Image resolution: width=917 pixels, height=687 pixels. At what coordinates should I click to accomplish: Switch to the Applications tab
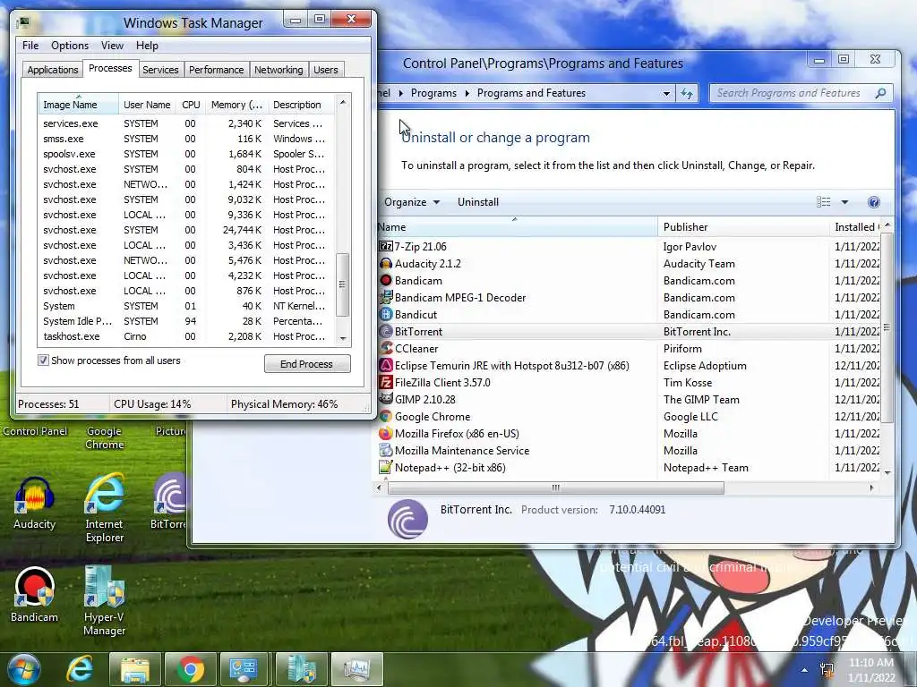pos(53,70)
